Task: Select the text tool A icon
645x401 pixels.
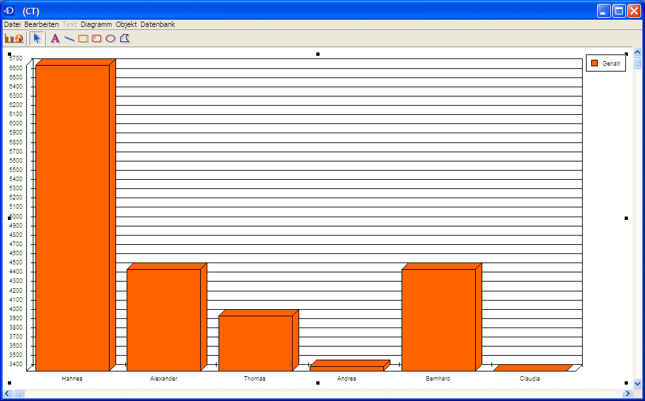Action: [x=55, y=39]
